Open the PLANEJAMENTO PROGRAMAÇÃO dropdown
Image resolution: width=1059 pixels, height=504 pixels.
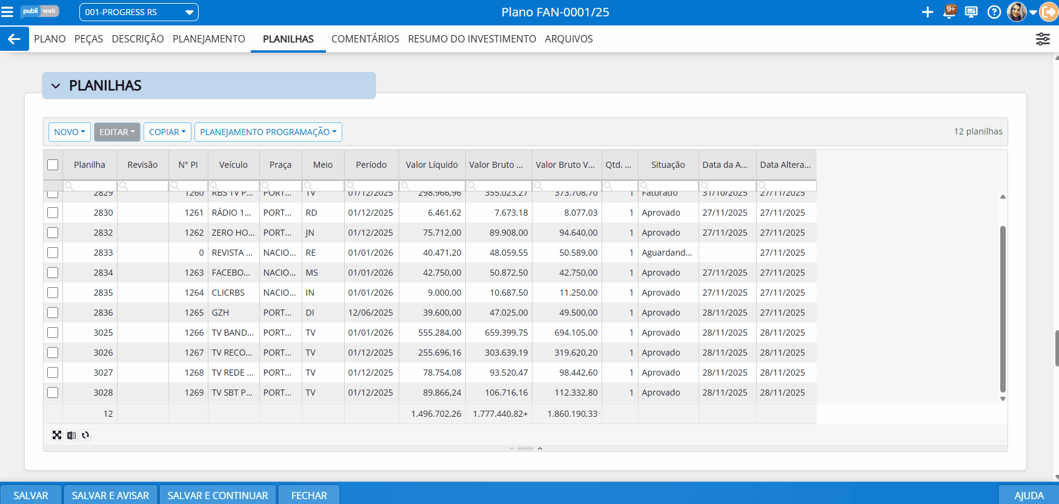[268, 132]
